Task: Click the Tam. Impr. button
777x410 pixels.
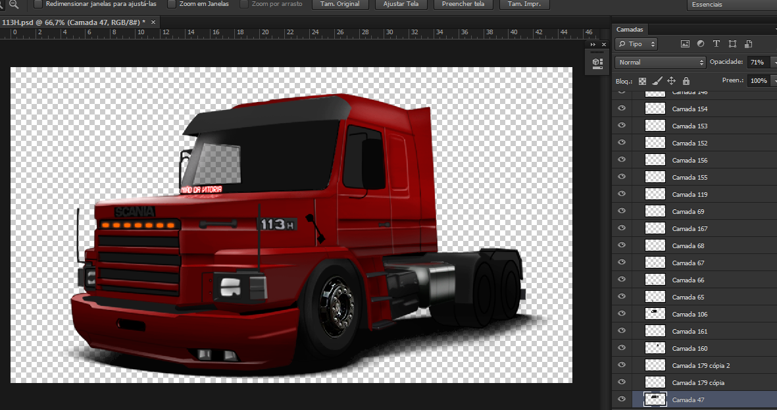Action: [x=524, y=4]
